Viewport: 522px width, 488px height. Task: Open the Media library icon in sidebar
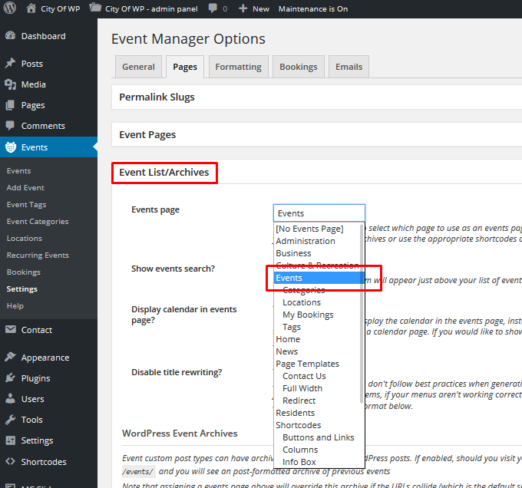[10, 84]
